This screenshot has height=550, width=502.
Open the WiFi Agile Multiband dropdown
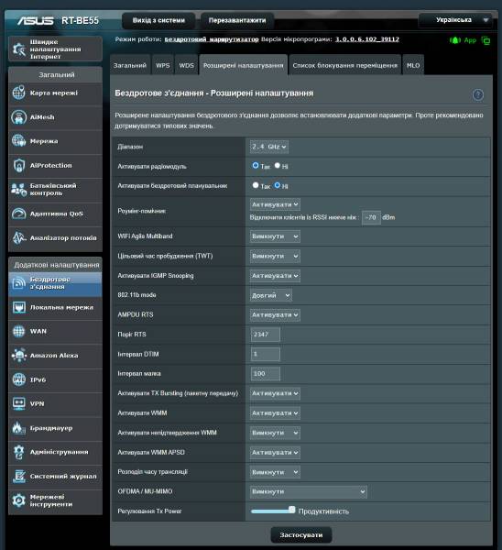pyautogui.click(x=275, y=236)
